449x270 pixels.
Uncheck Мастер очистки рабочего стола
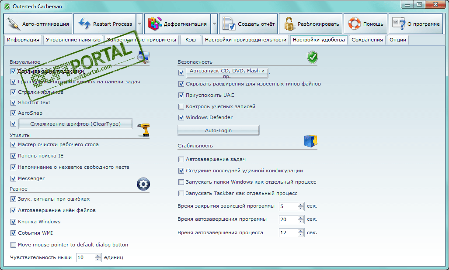tap(13, 144)
